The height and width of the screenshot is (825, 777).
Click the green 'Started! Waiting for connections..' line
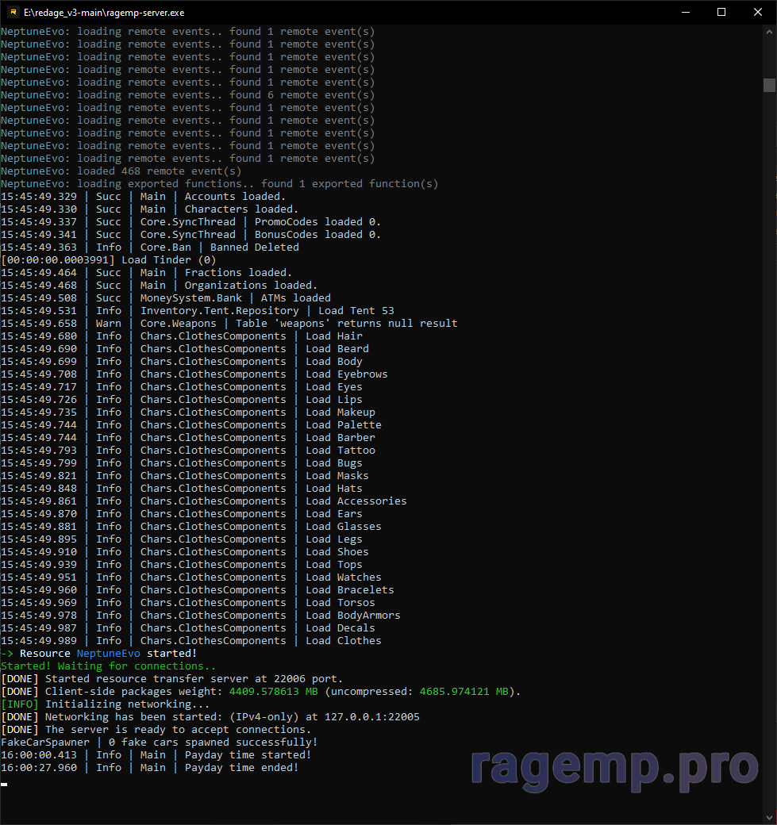(x=108, y=666)
